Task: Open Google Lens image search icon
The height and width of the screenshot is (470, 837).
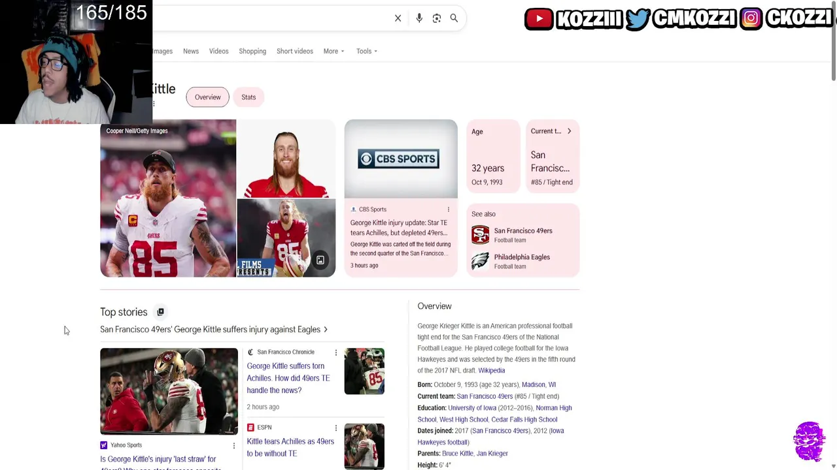Action: click(437, 18)
